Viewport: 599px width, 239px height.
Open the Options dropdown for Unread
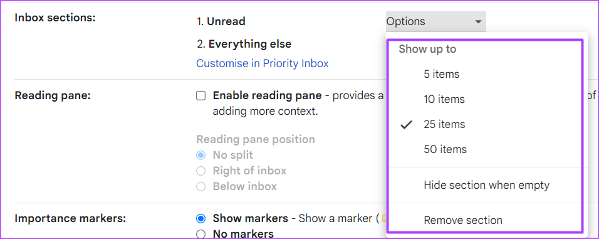tap(436, 21)
